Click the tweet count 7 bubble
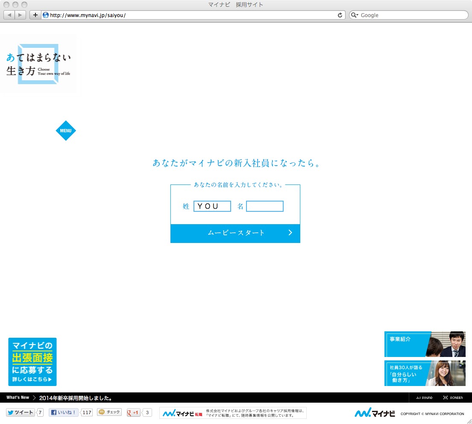472x424 pixels. click(40, 412)
